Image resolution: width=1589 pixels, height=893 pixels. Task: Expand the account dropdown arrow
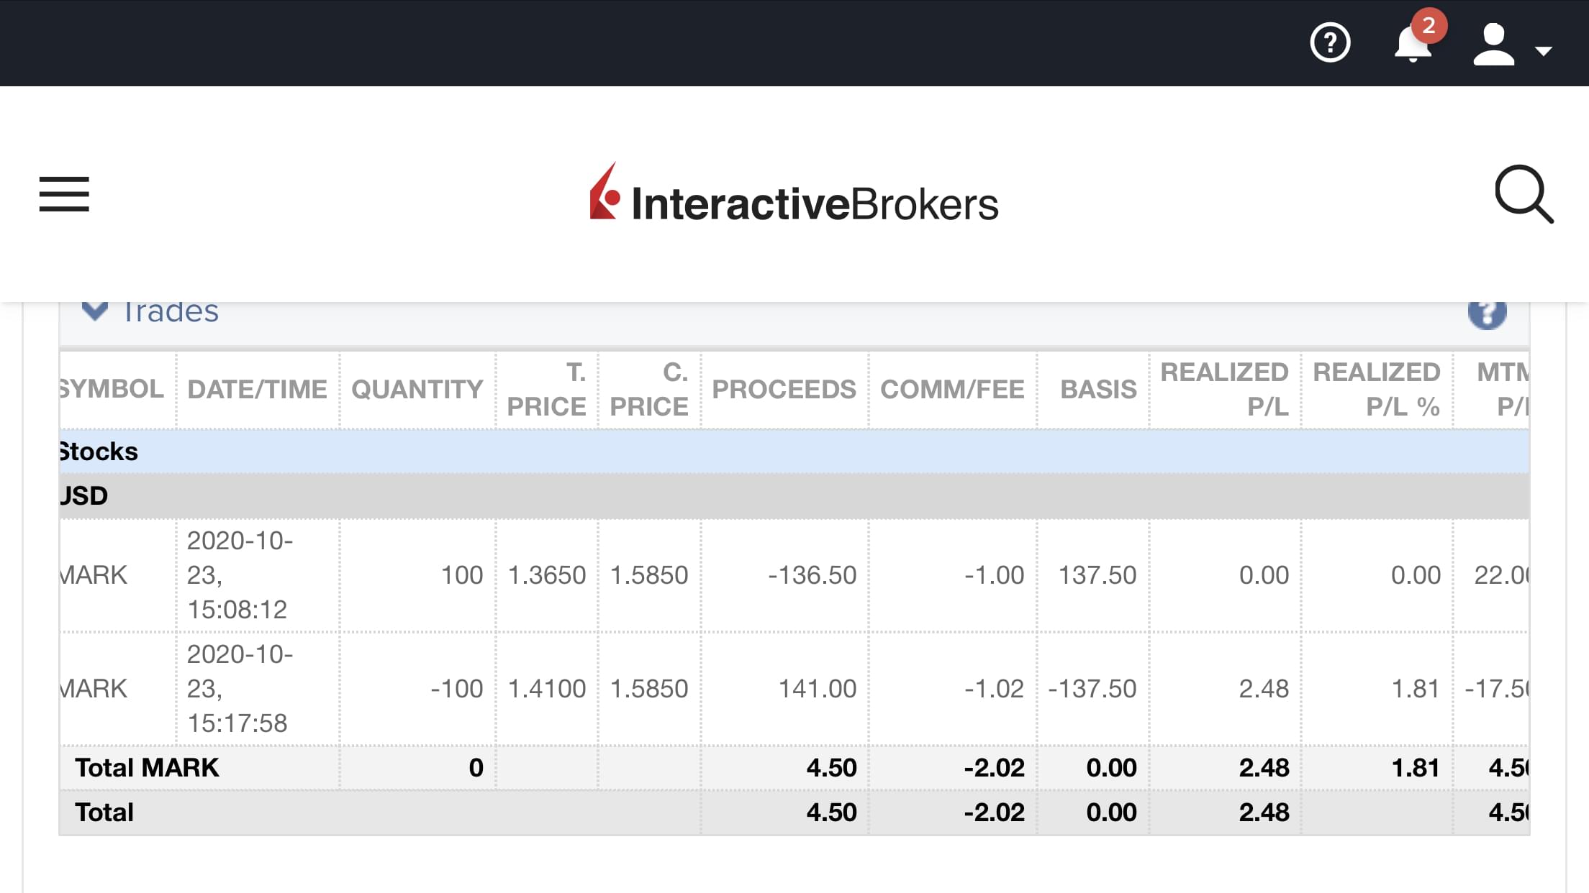1543,51
